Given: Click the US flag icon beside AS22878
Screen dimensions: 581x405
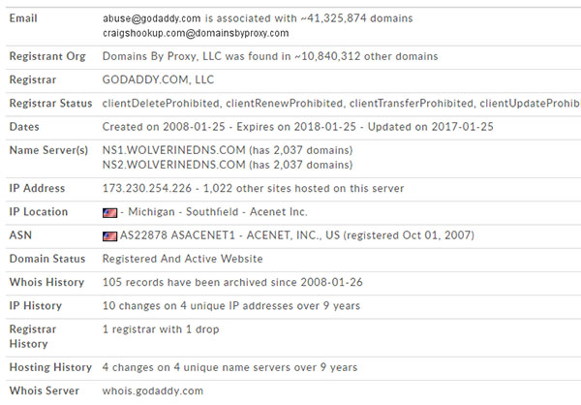Looking at the screenshot, I should coord(109,235).
